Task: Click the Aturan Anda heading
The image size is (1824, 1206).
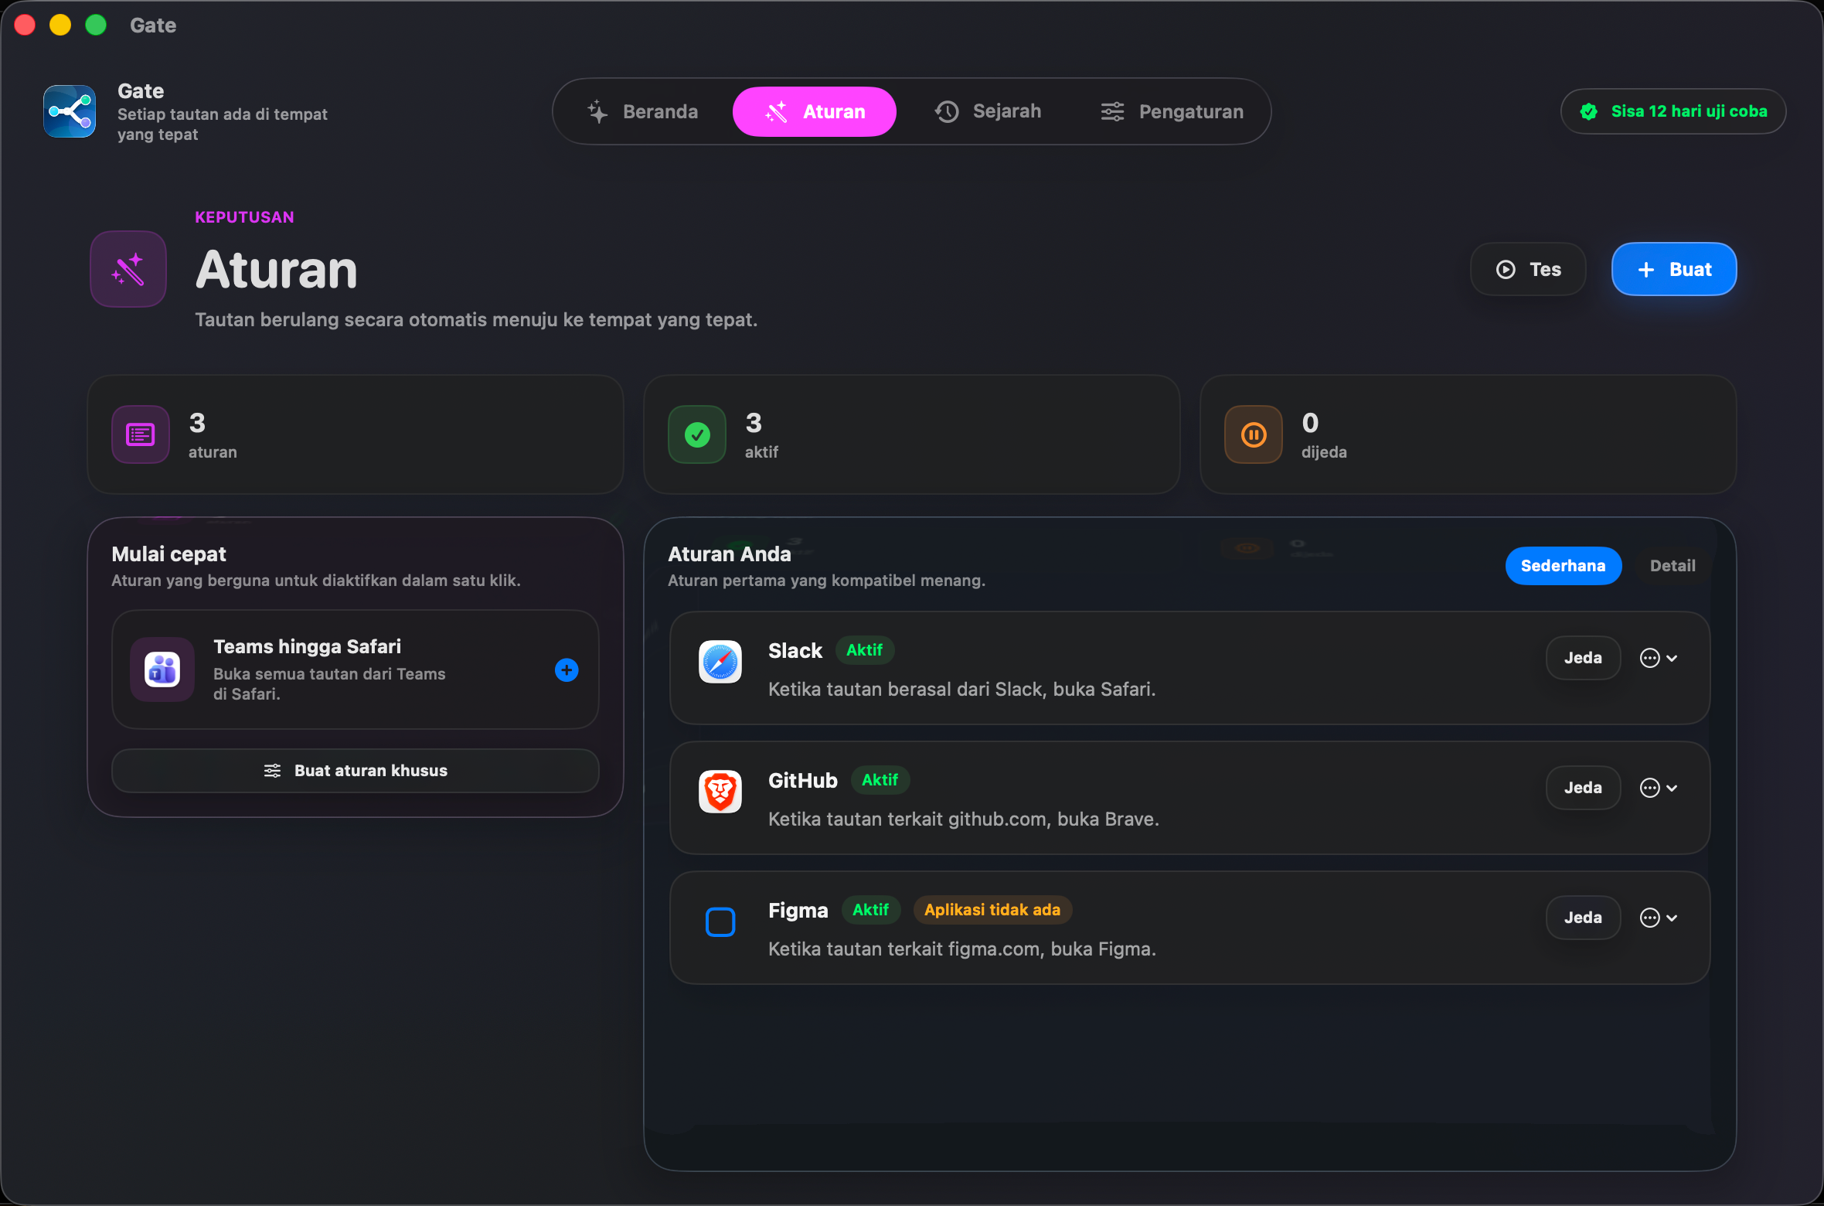Action: 730,554
